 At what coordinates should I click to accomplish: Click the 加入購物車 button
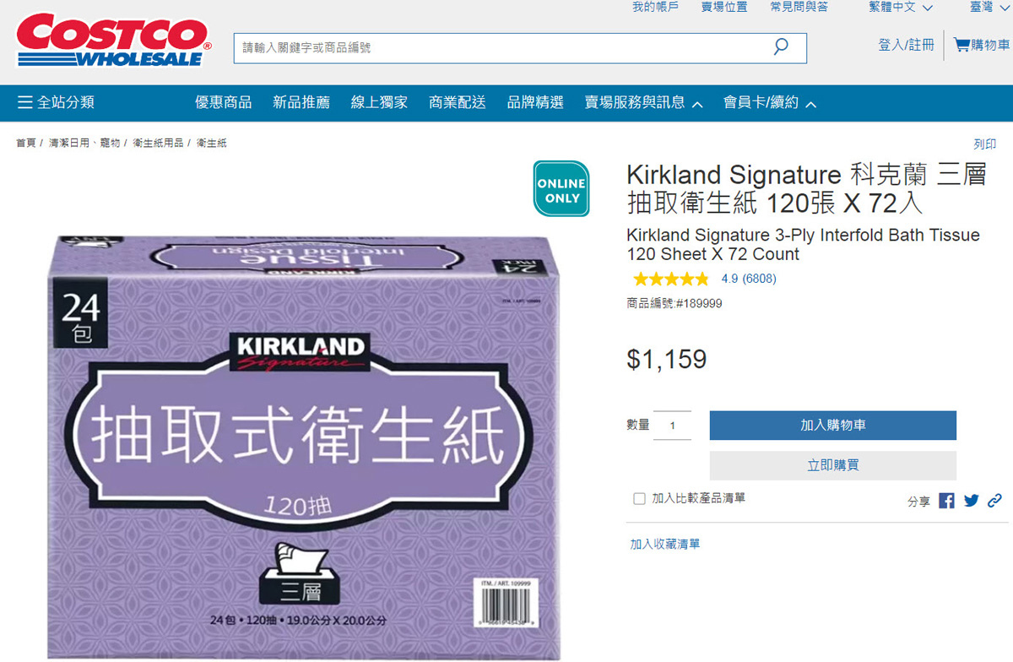[x=832, y=426]
